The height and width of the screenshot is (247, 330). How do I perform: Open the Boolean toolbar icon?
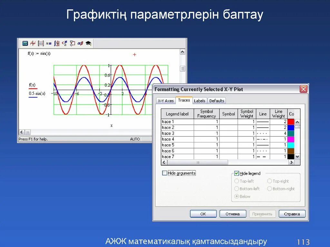click(64, 43)
